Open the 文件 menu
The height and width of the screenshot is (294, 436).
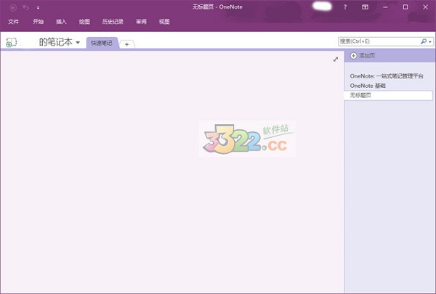13,22
